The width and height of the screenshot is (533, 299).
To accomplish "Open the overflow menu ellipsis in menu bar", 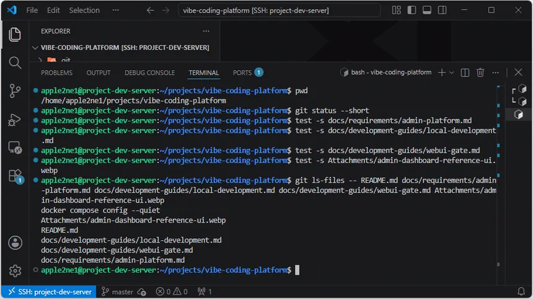I will [x=115, y=10].
